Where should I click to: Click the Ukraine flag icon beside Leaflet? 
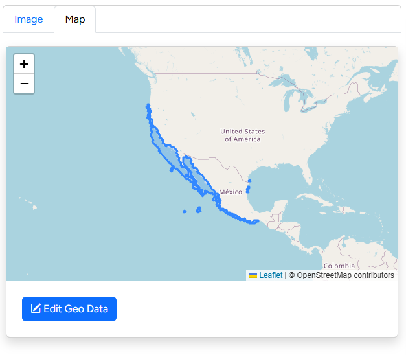253,275
